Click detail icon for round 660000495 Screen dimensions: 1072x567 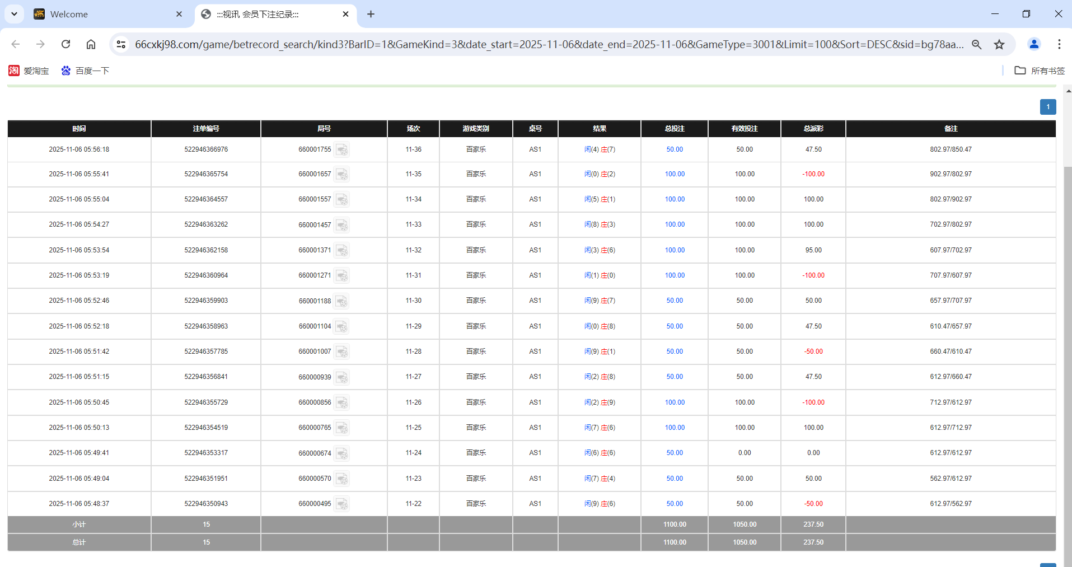pos(341,504)
